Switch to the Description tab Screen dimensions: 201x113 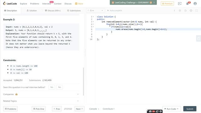(x=10, y=10)
